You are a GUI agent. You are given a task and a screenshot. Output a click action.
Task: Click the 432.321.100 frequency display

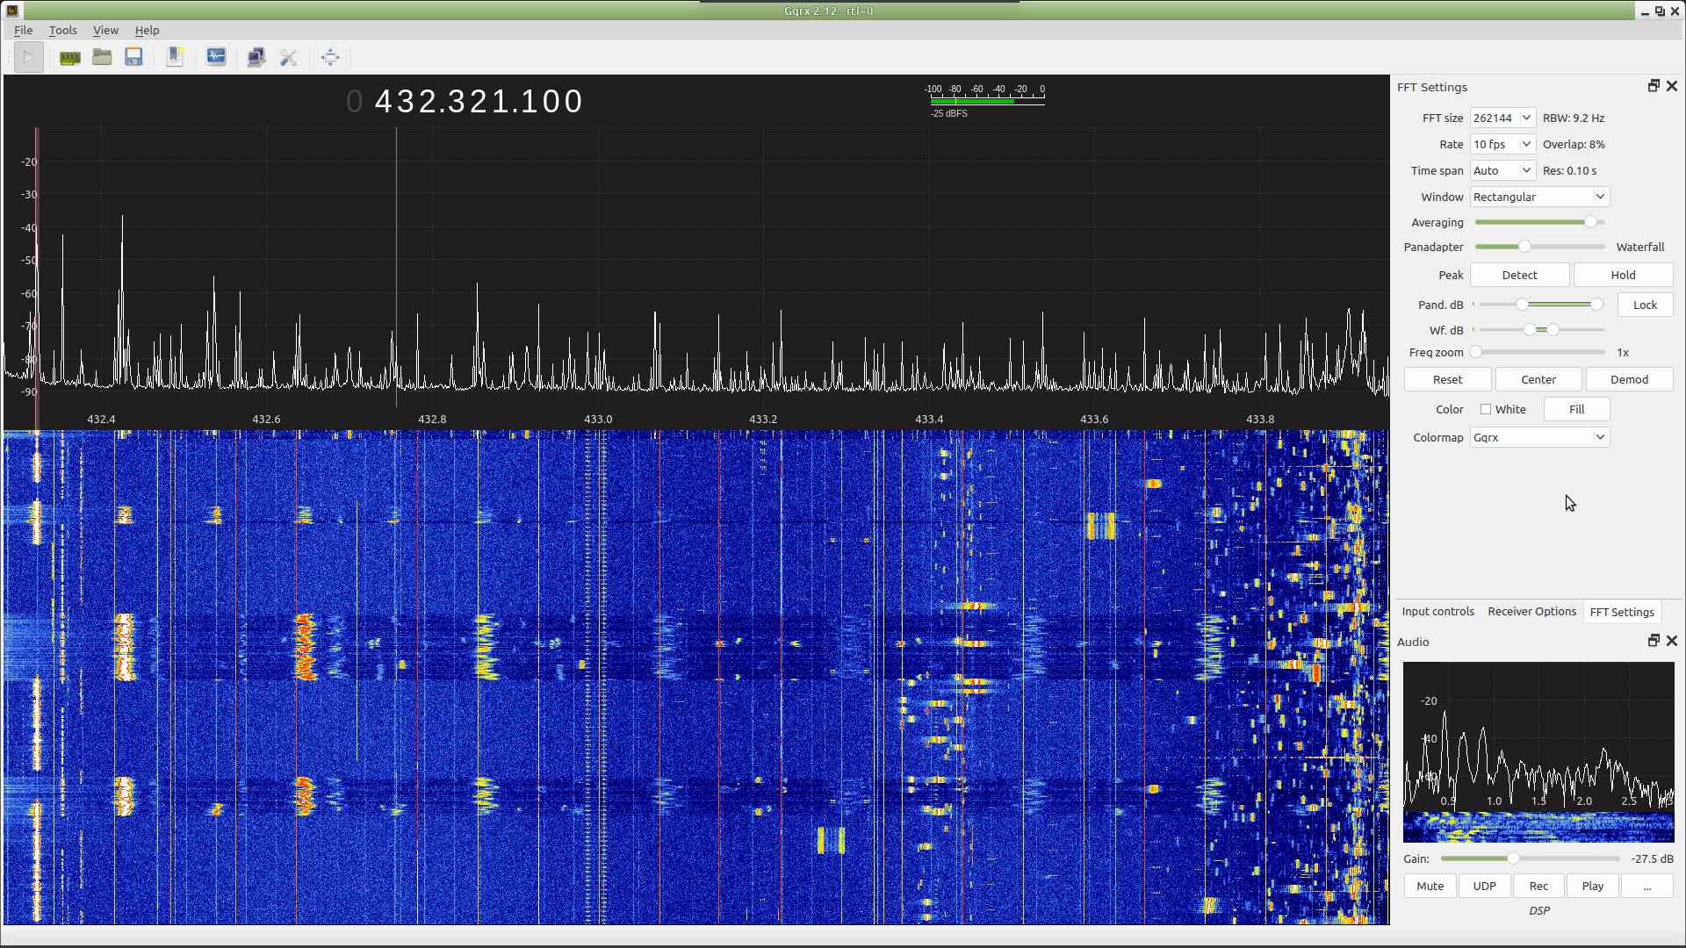[479, 102]
